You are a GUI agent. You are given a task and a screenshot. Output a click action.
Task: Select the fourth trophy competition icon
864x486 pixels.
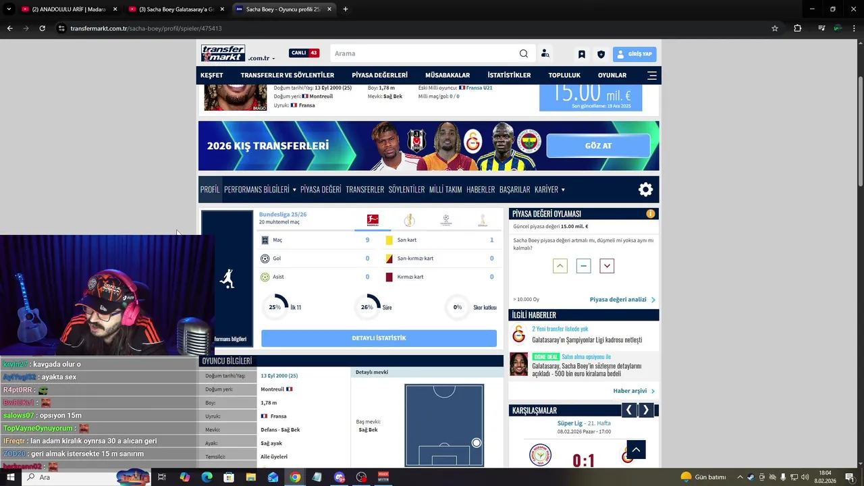point(482,220)
